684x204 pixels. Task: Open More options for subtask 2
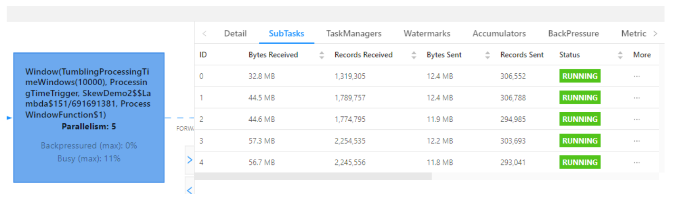click(636, 119)
